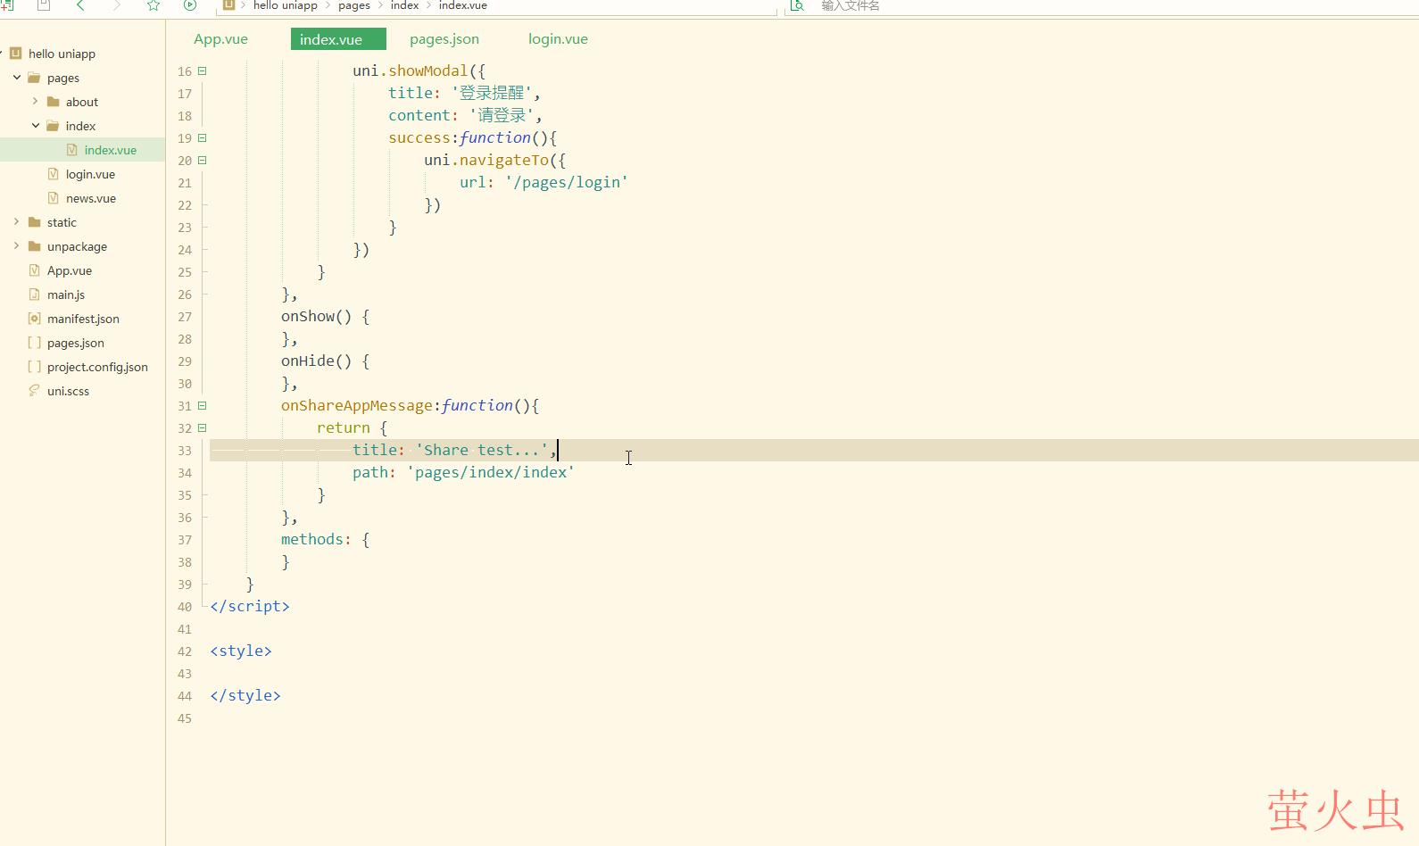1419x846 pixels.
Task: Fold code block at line 20
Action: click(x=203, y=161)
